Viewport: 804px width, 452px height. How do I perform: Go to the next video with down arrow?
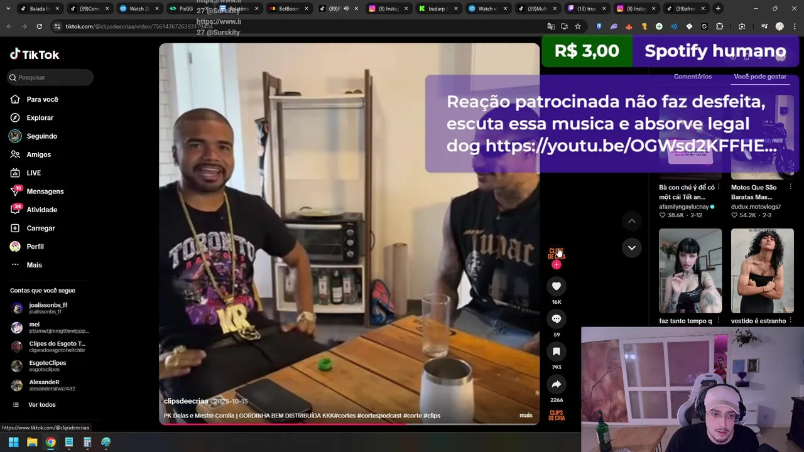click(632, 247)
